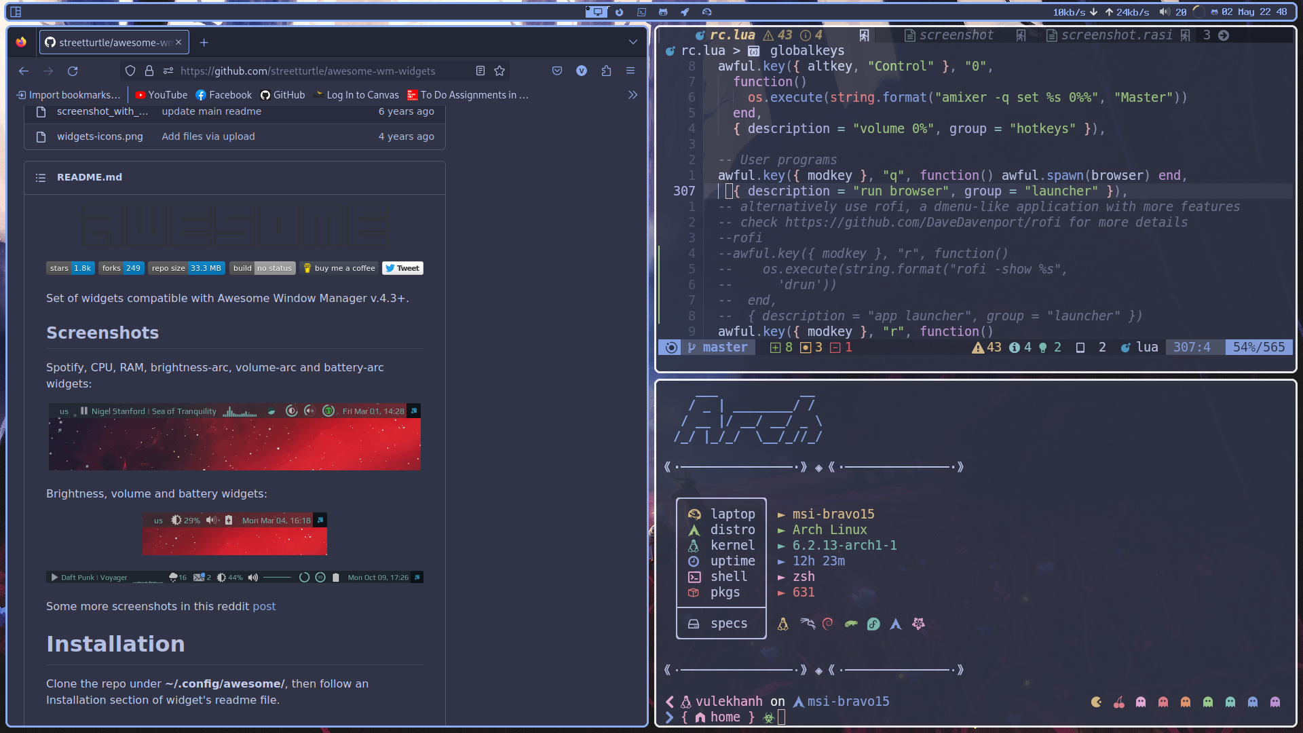This screenshot has width=1303, height=733.
Task: Show more bookmarks overflow chevron
Action: point(632,95)
